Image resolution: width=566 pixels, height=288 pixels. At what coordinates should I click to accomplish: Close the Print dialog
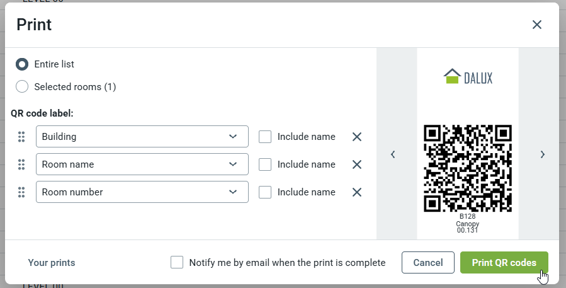(x=536, y=25)
